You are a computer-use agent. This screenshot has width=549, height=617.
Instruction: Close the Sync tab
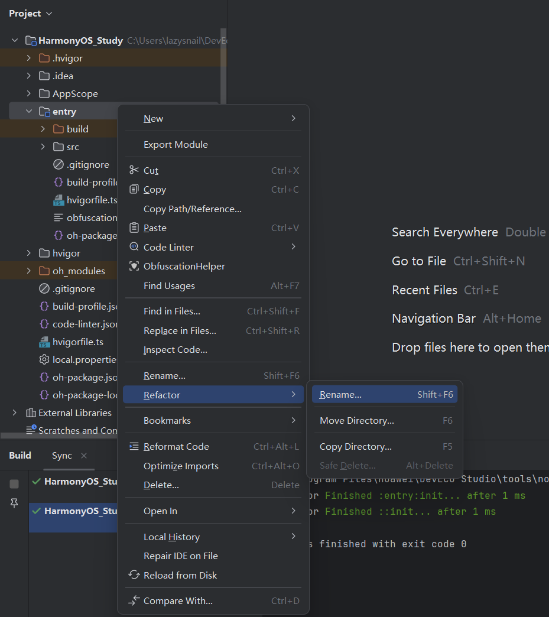84,455
